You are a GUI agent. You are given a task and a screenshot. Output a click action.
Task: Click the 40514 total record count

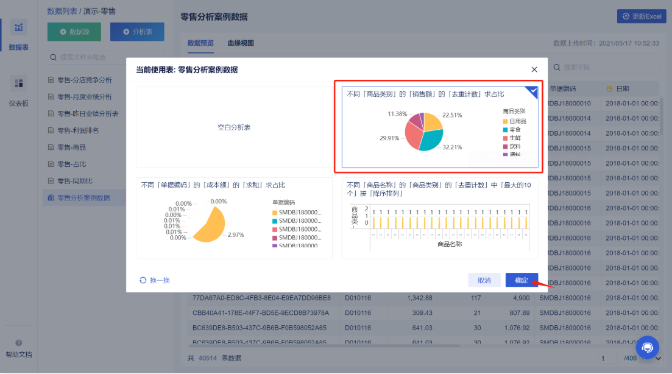coord(207,358)
